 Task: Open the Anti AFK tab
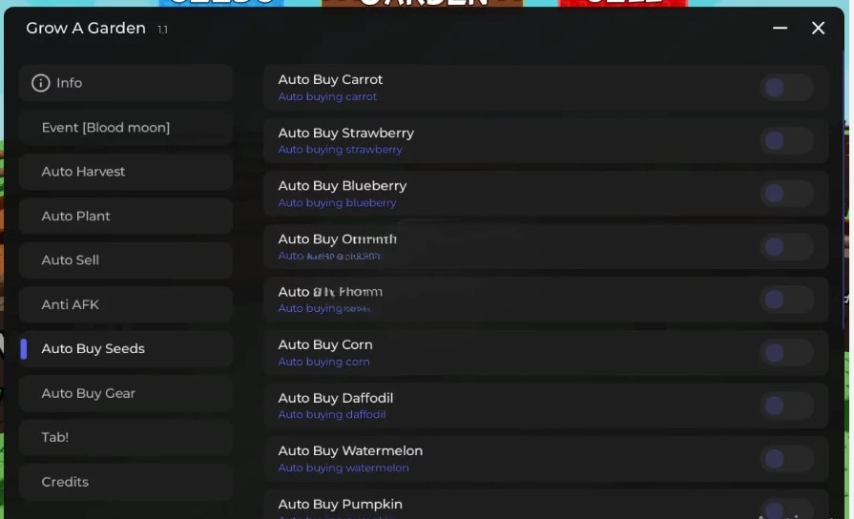pyautogui.click(x=126, y=305)
